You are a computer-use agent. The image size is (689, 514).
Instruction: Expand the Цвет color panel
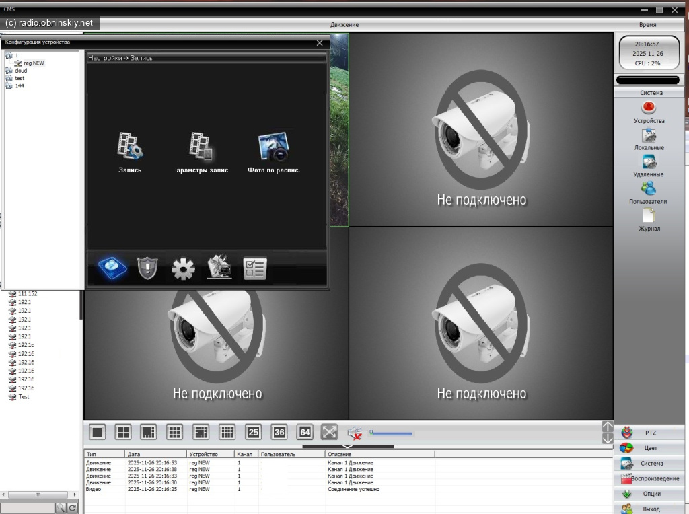pos(650,448)
